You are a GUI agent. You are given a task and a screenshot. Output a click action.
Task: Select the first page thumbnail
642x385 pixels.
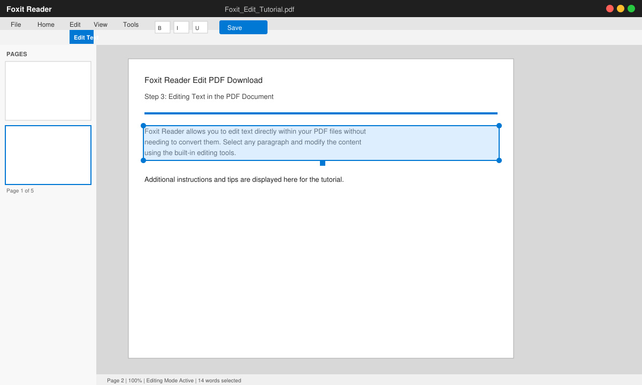point(48,91)
